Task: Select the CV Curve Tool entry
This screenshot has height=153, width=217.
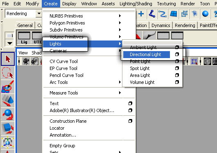Action: click(63, 61)
